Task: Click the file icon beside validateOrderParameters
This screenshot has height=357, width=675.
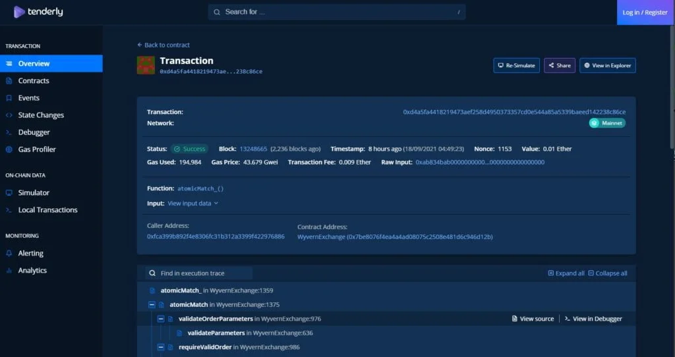Action: coord(171,319)
